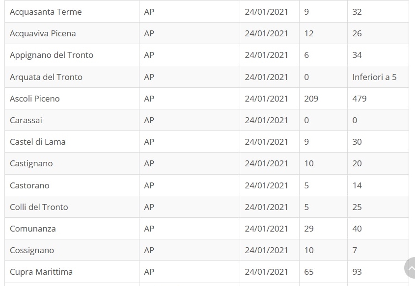The height and width of the screenshot is (286, 415).
Task: Select the Acquasanta Terme cell
Action: 72,12
